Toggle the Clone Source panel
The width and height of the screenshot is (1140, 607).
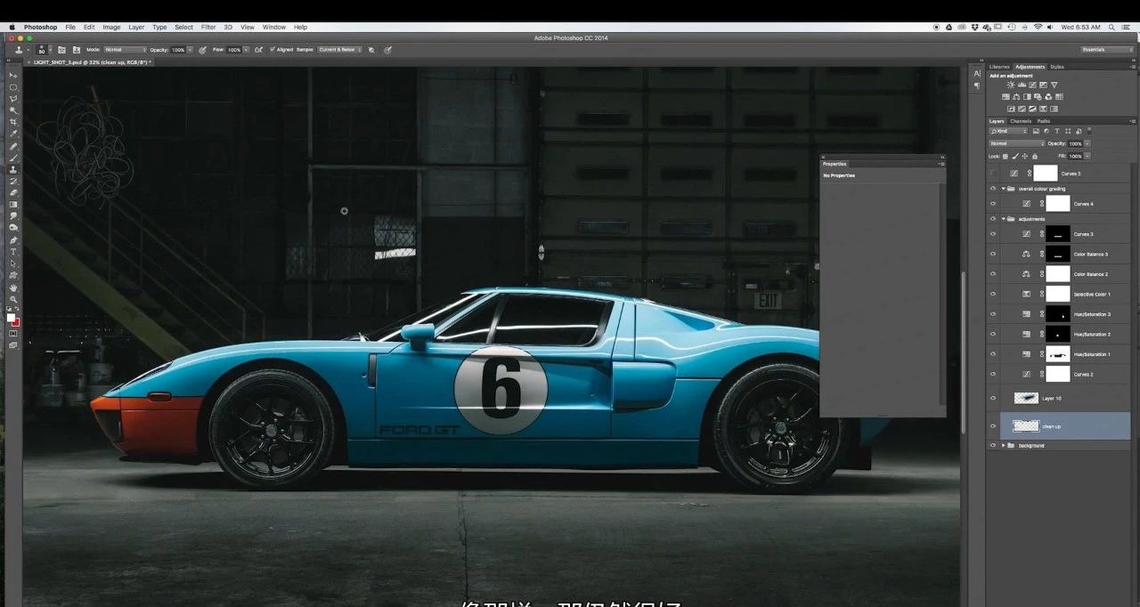tap(77, 50)
